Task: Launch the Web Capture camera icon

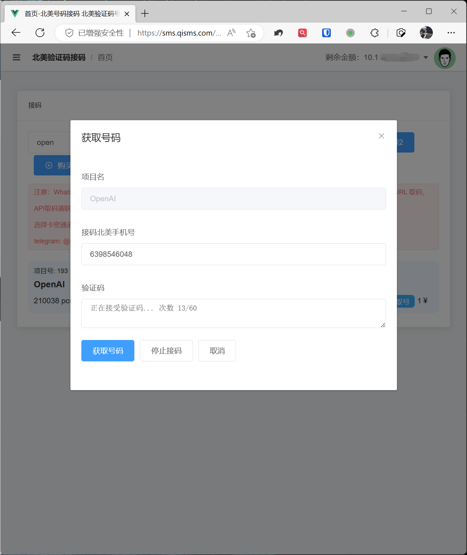Action: pyautogui.click(x=401, y=33)
